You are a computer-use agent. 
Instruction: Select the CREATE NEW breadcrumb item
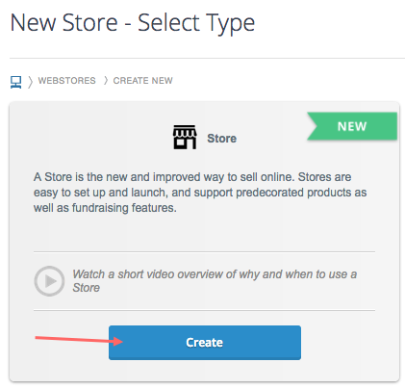(x=142, y=81)
